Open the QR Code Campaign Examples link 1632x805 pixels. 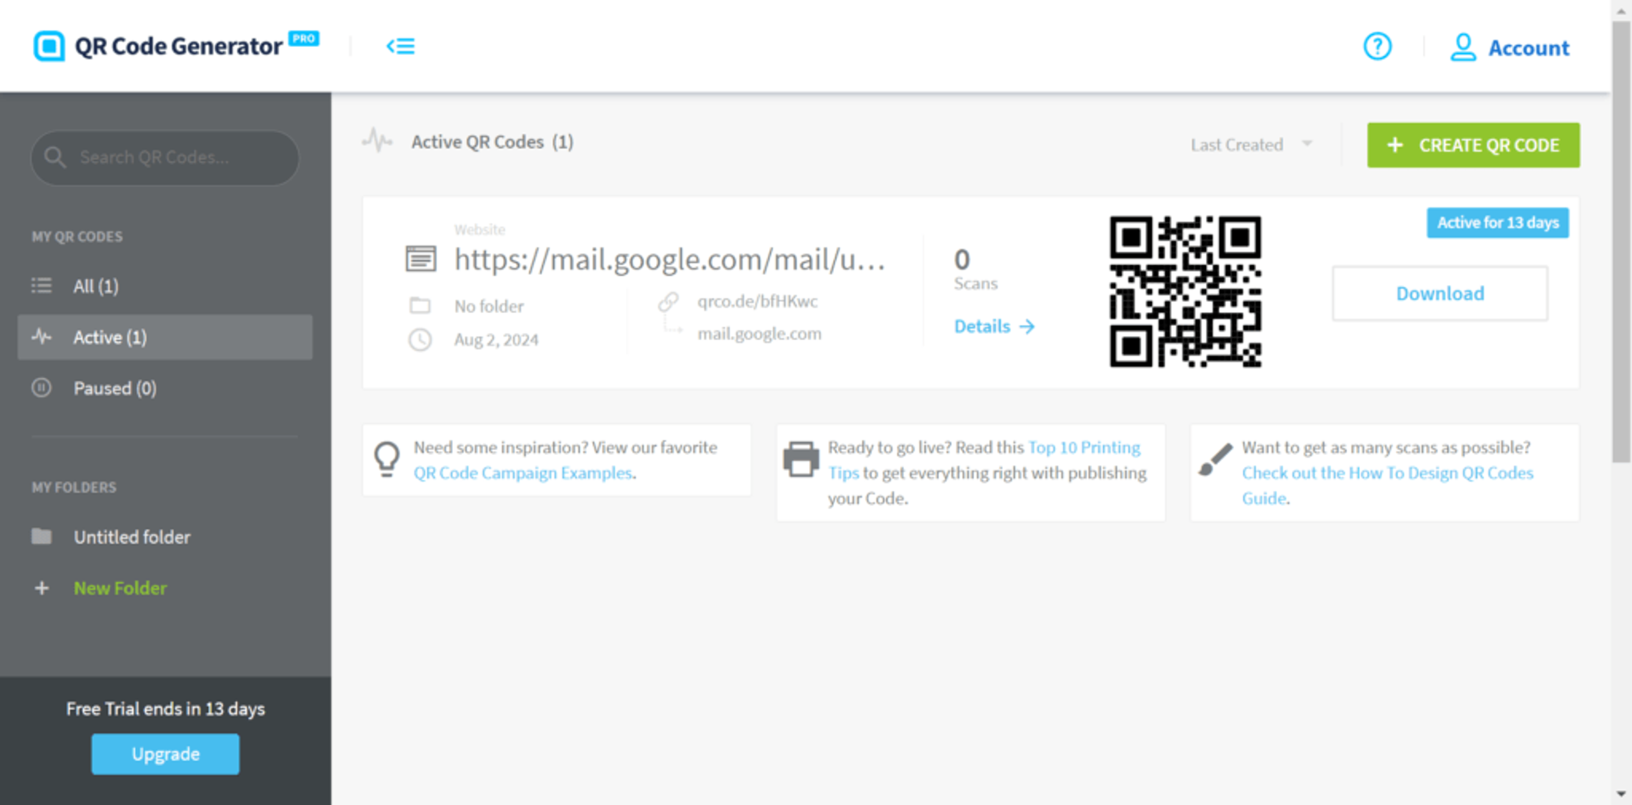coord(523,473)
